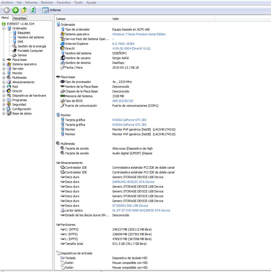This screenshot has width=271, height=272.
Task: Open the Favoritos menu in menu bar
Action: (x=64, y=3)
